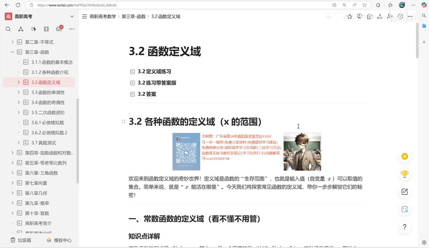Open subpage 3.2 定义域练习
This screenshot has width=429, height=248.
click(154, 72)
